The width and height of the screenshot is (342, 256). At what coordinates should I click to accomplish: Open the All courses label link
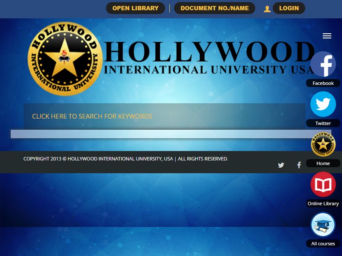(x=323, y=244)
